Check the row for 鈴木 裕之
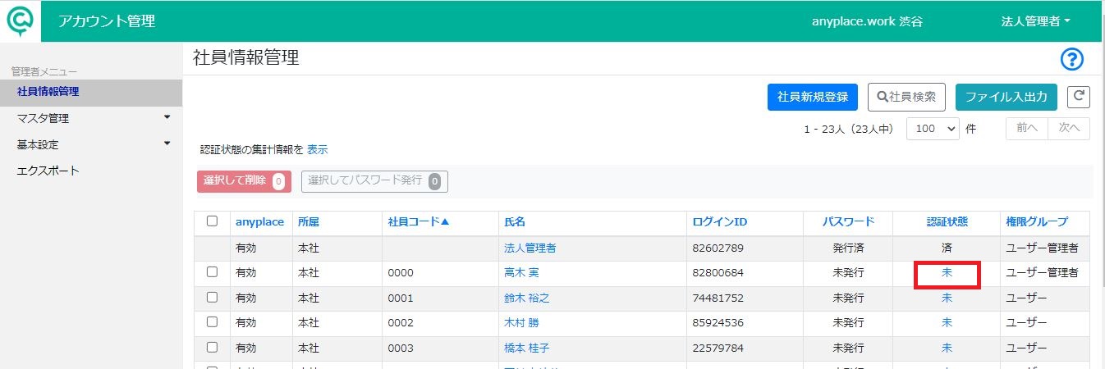The height and width of the screenshot is (369, 1105). (213, 297)
